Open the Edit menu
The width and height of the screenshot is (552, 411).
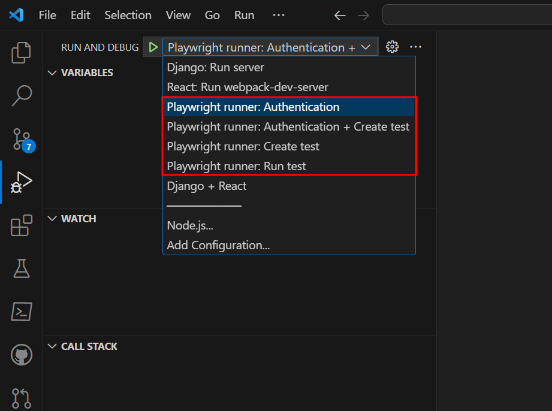click(x=80, y=15)
